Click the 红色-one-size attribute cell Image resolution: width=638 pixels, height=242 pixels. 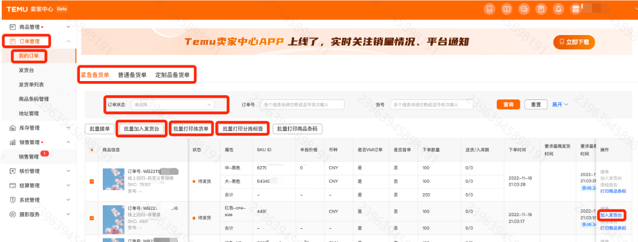pyautogui.click(x=235, y=210)
